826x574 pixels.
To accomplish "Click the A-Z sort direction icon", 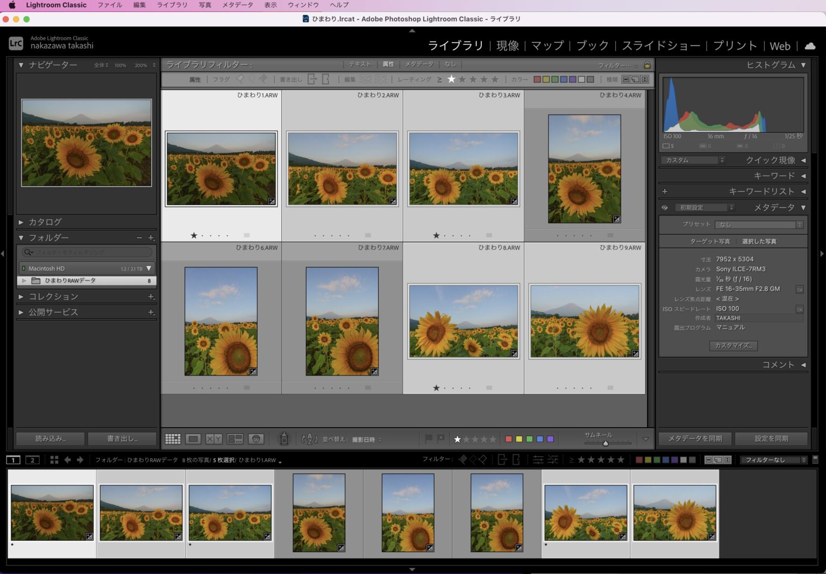I will point(310,439).
